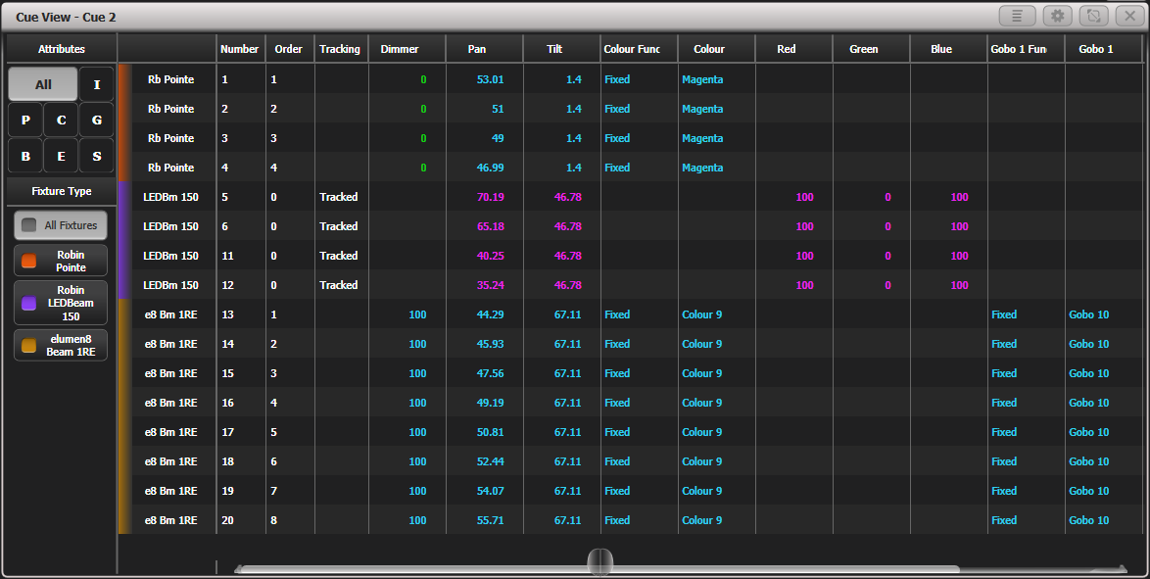Toggle the All attributes filter
This screenshot has width=1150, height=579.
43,84
